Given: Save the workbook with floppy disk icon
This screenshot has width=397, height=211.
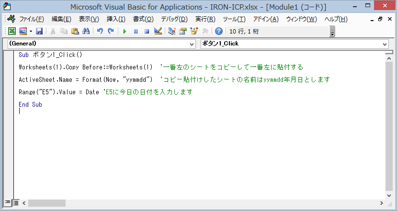Looking at the screenshot, I should (x=39, y=31).
